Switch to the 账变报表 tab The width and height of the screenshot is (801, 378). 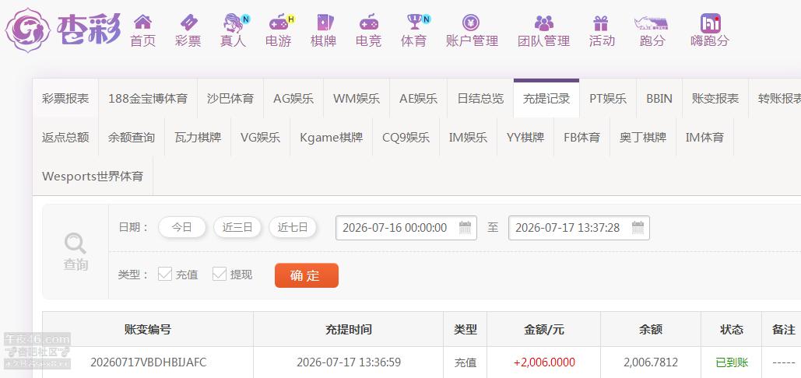715,99
